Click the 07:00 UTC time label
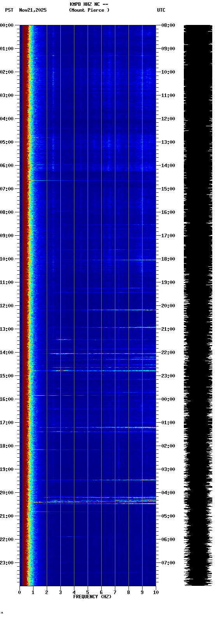This screenshot has width=215, height=617. pos(168,563)
